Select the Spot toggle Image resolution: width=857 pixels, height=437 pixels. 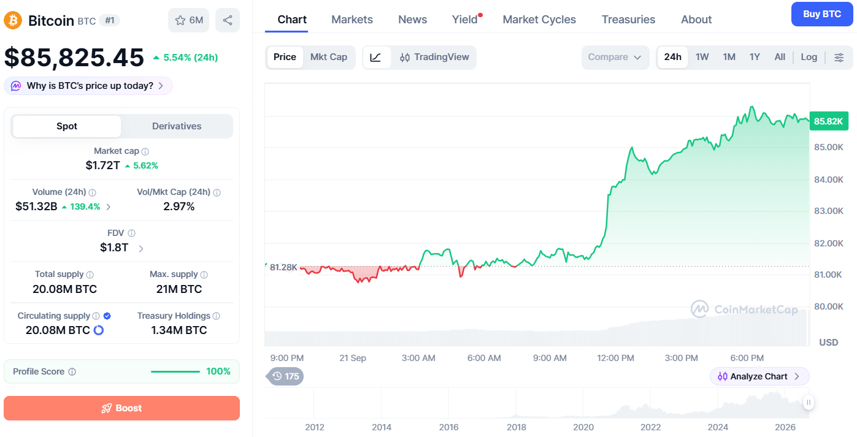click(x=67, y=126)
